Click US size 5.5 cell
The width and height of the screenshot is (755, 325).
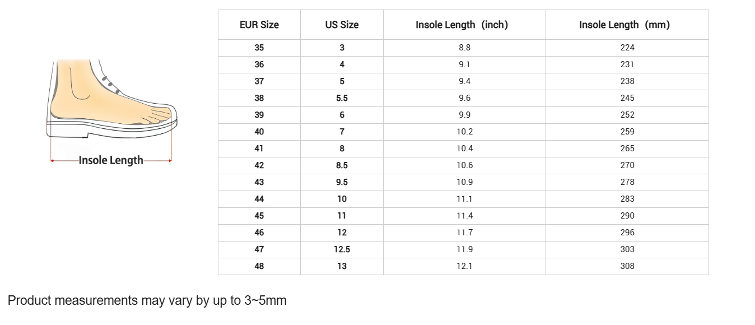point(342,98)
